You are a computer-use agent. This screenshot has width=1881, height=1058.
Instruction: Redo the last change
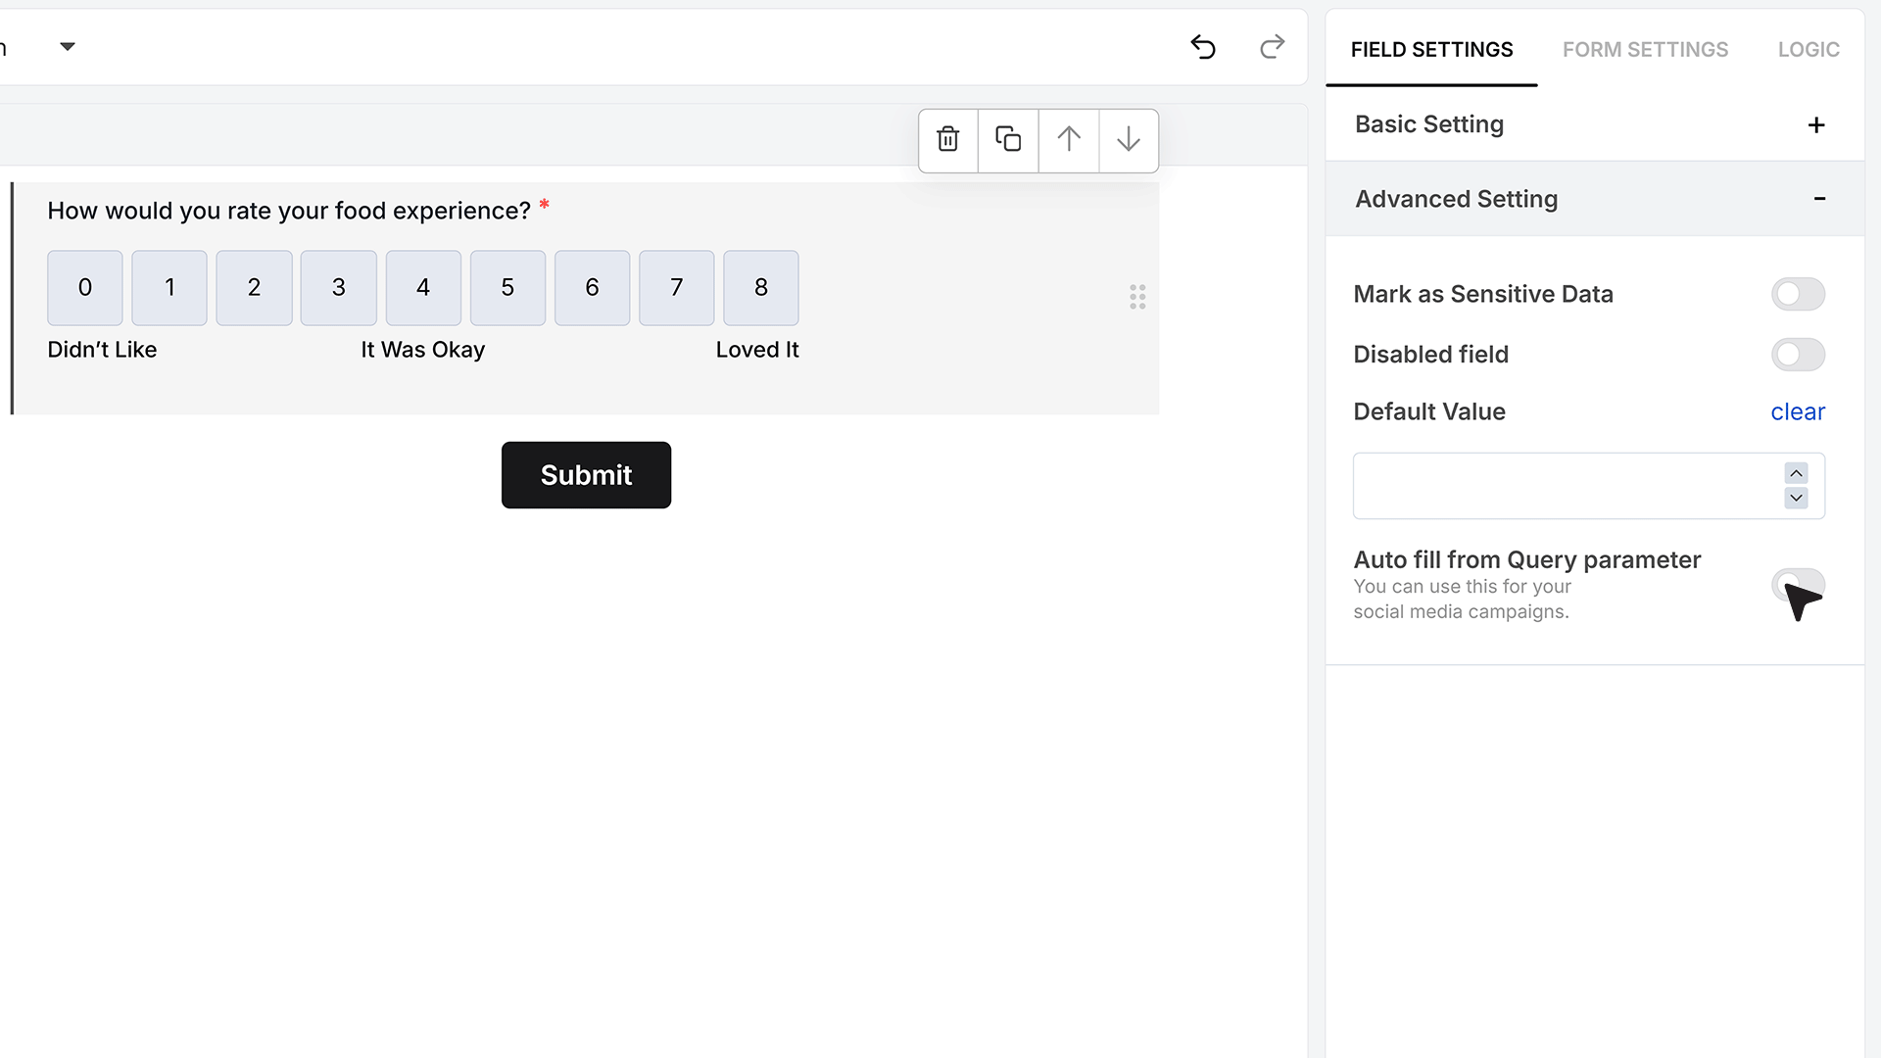click(x=1272, y=47)
